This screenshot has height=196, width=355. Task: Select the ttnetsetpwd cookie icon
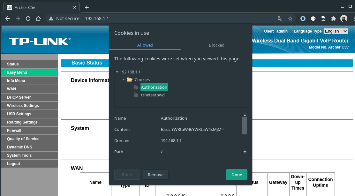[x=136, y=95]
